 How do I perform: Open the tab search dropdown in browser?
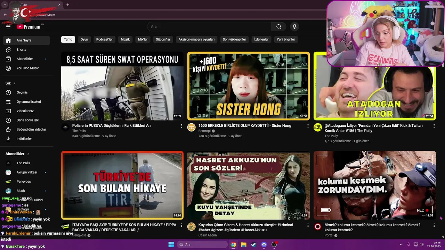pos(5,5)
